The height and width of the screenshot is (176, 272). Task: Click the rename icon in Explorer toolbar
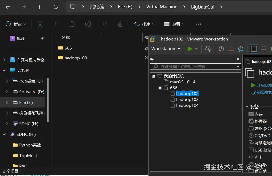88,24
